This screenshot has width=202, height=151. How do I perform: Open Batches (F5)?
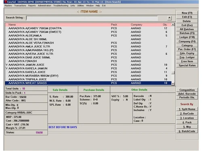pyautogui.click(x=187, y=33)
